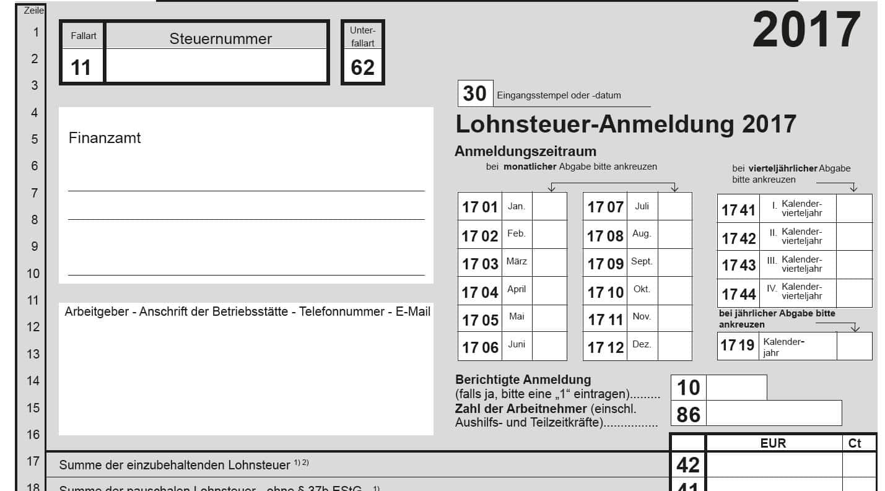Screen dimensions: 885x491
Task: Tick the Juli 17 07 checkbox
Action: pos(674,206)
